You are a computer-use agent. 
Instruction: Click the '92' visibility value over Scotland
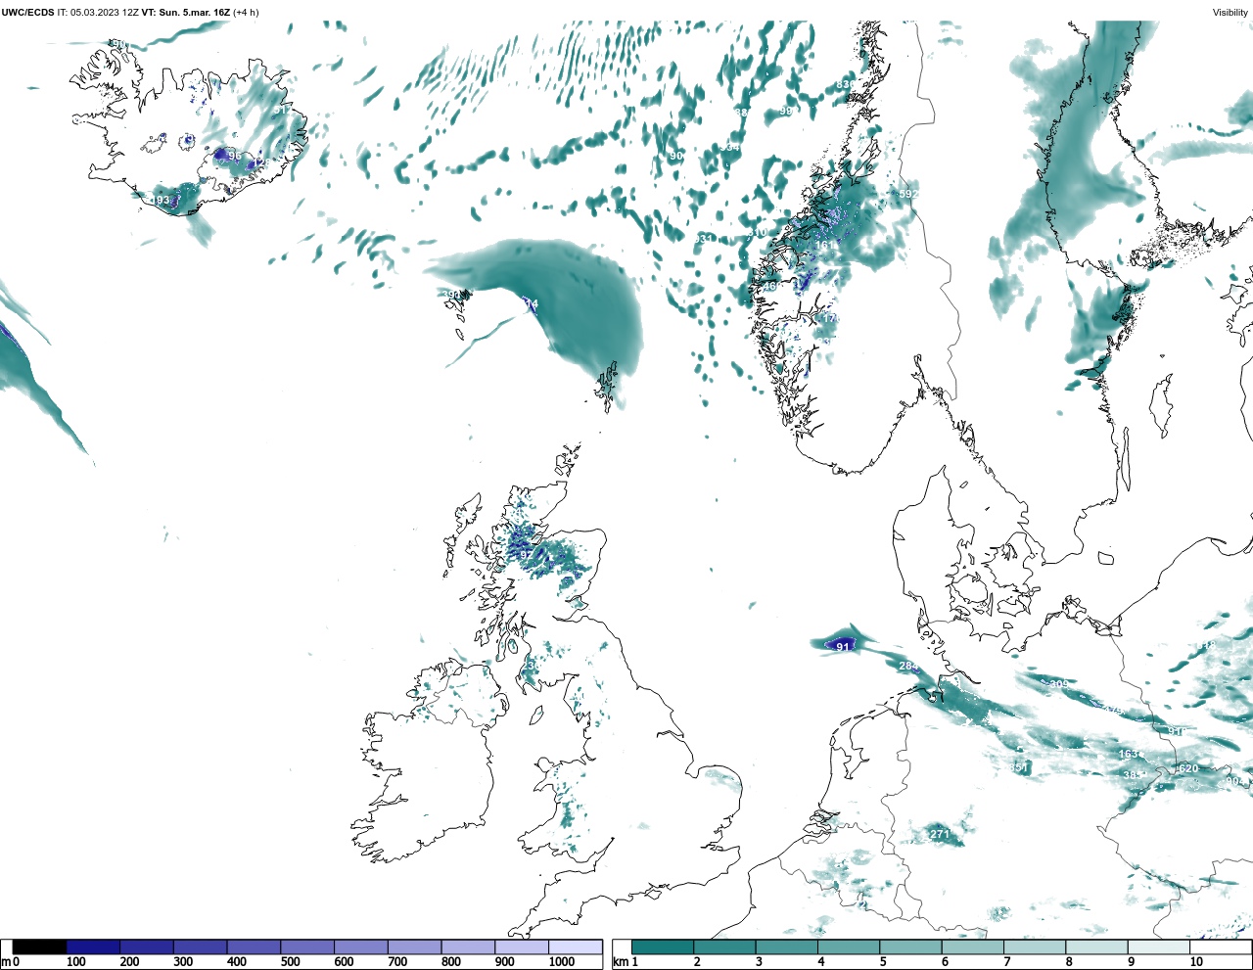coord(526,555)
